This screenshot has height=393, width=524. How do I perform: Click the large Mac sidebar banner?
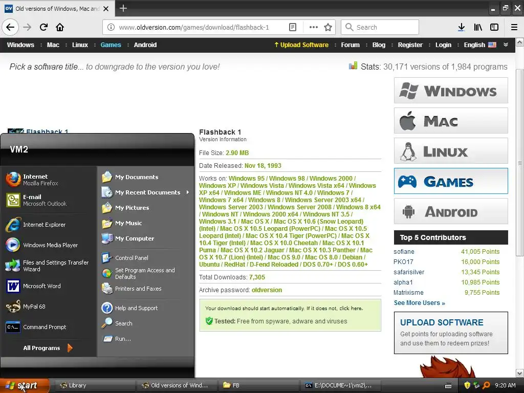tap(451, 121)
